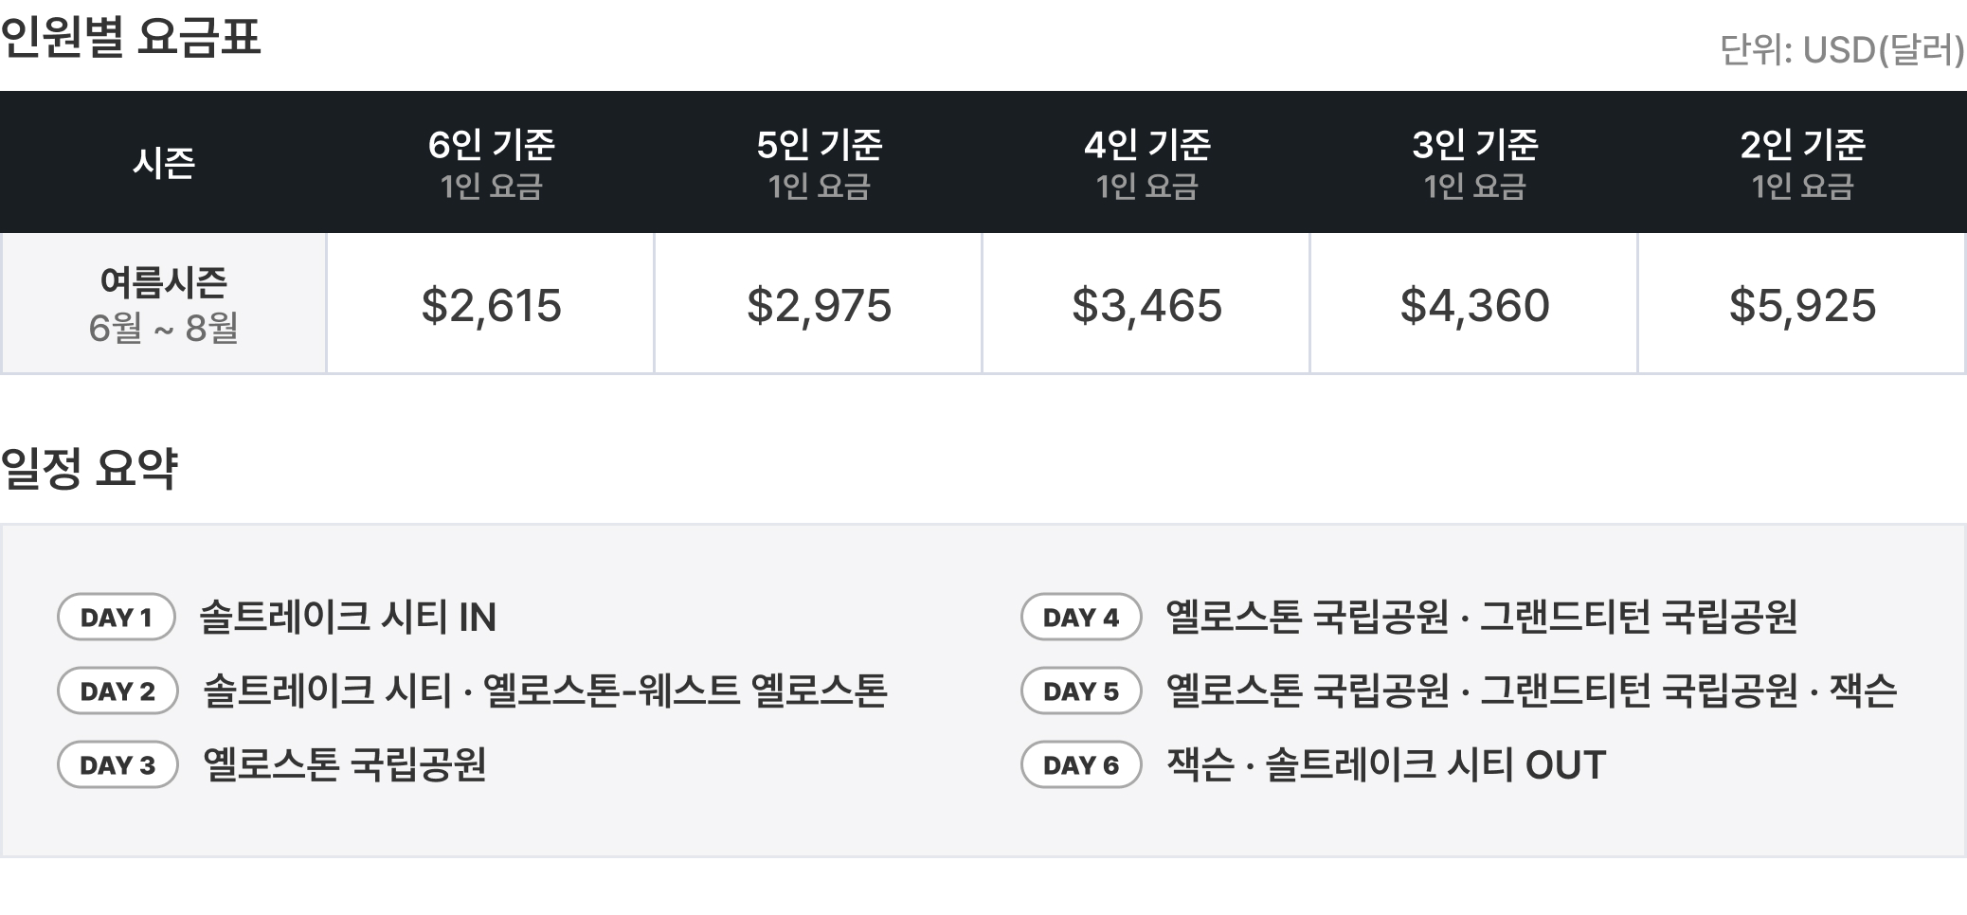Viewport: 1967px width, 915px height.
Task: Click the DAY 5 badge
Action: point(1081,691)
